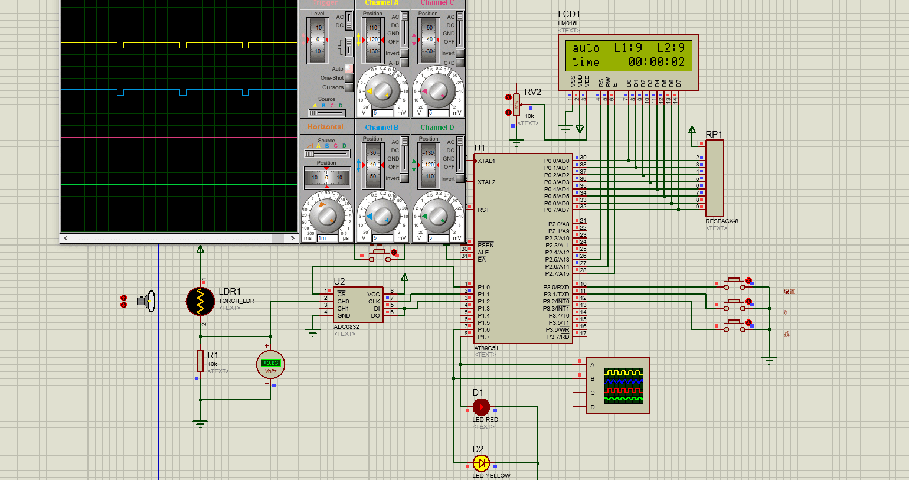Toggle the Trigger Auto button

(349, 68)
